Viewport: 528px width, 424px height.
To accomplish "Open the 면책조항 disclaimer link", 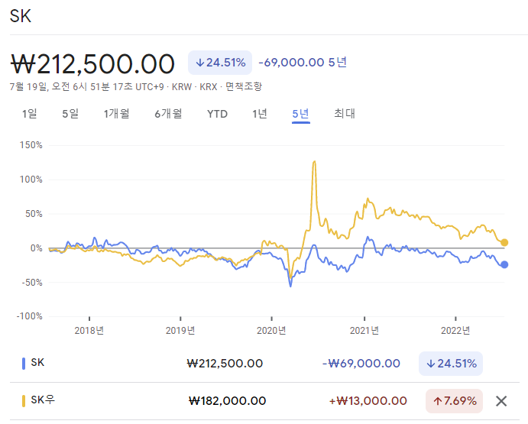I will tap(244, 86).
